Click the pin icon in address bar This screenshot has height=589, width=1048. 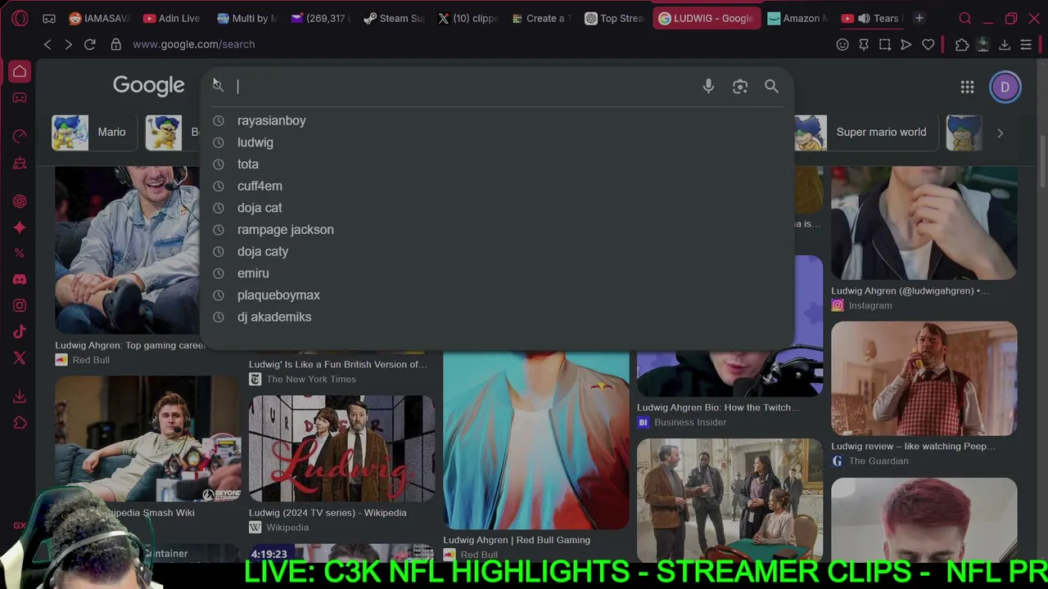(x=864, y=44)
